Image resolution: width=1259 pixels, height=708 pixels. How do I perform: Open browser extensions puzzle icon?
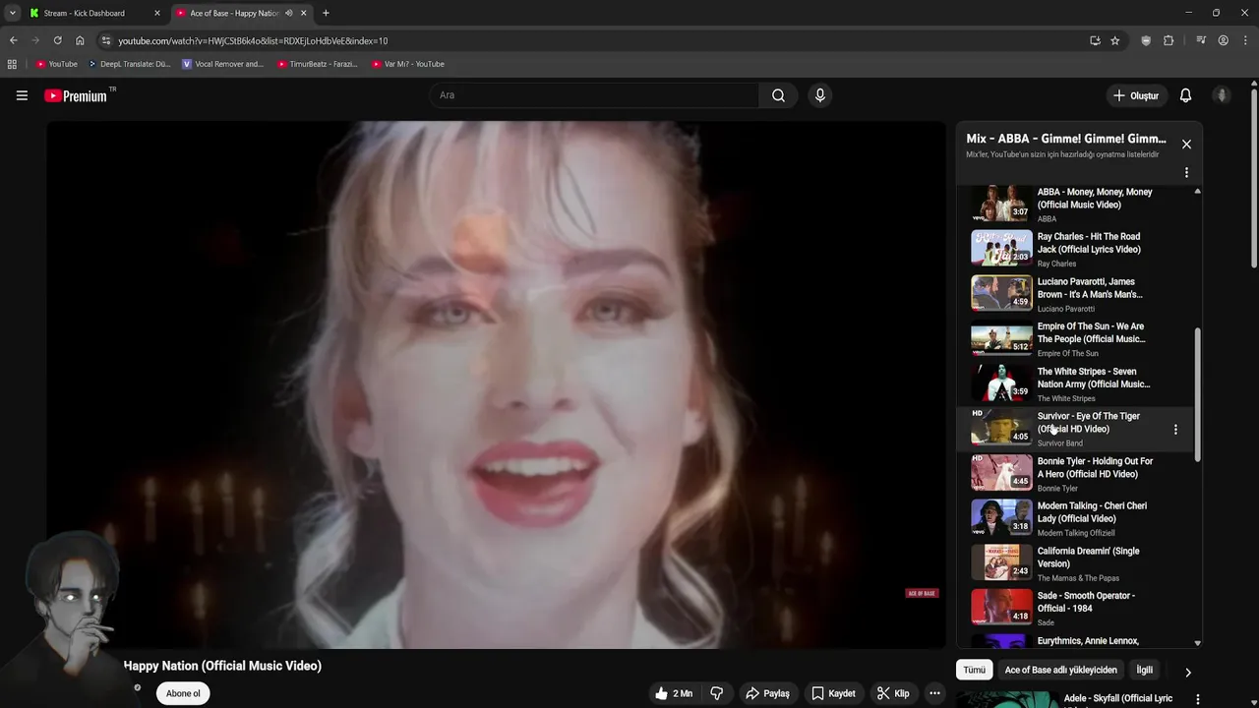pos(1169,40)
